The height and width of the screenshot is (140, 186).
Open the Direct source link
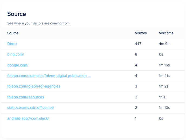[12, 44]
